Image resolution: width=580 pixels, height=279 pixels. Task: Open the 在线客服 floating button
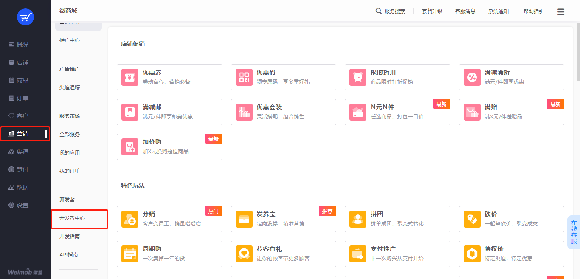574,232
